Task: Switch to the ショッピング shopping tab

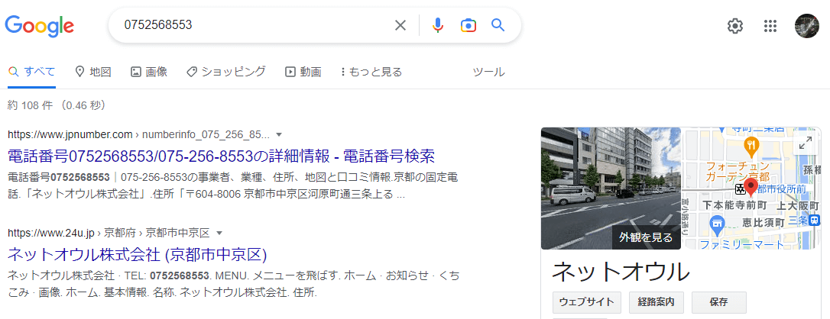Action: click(226, 72)
